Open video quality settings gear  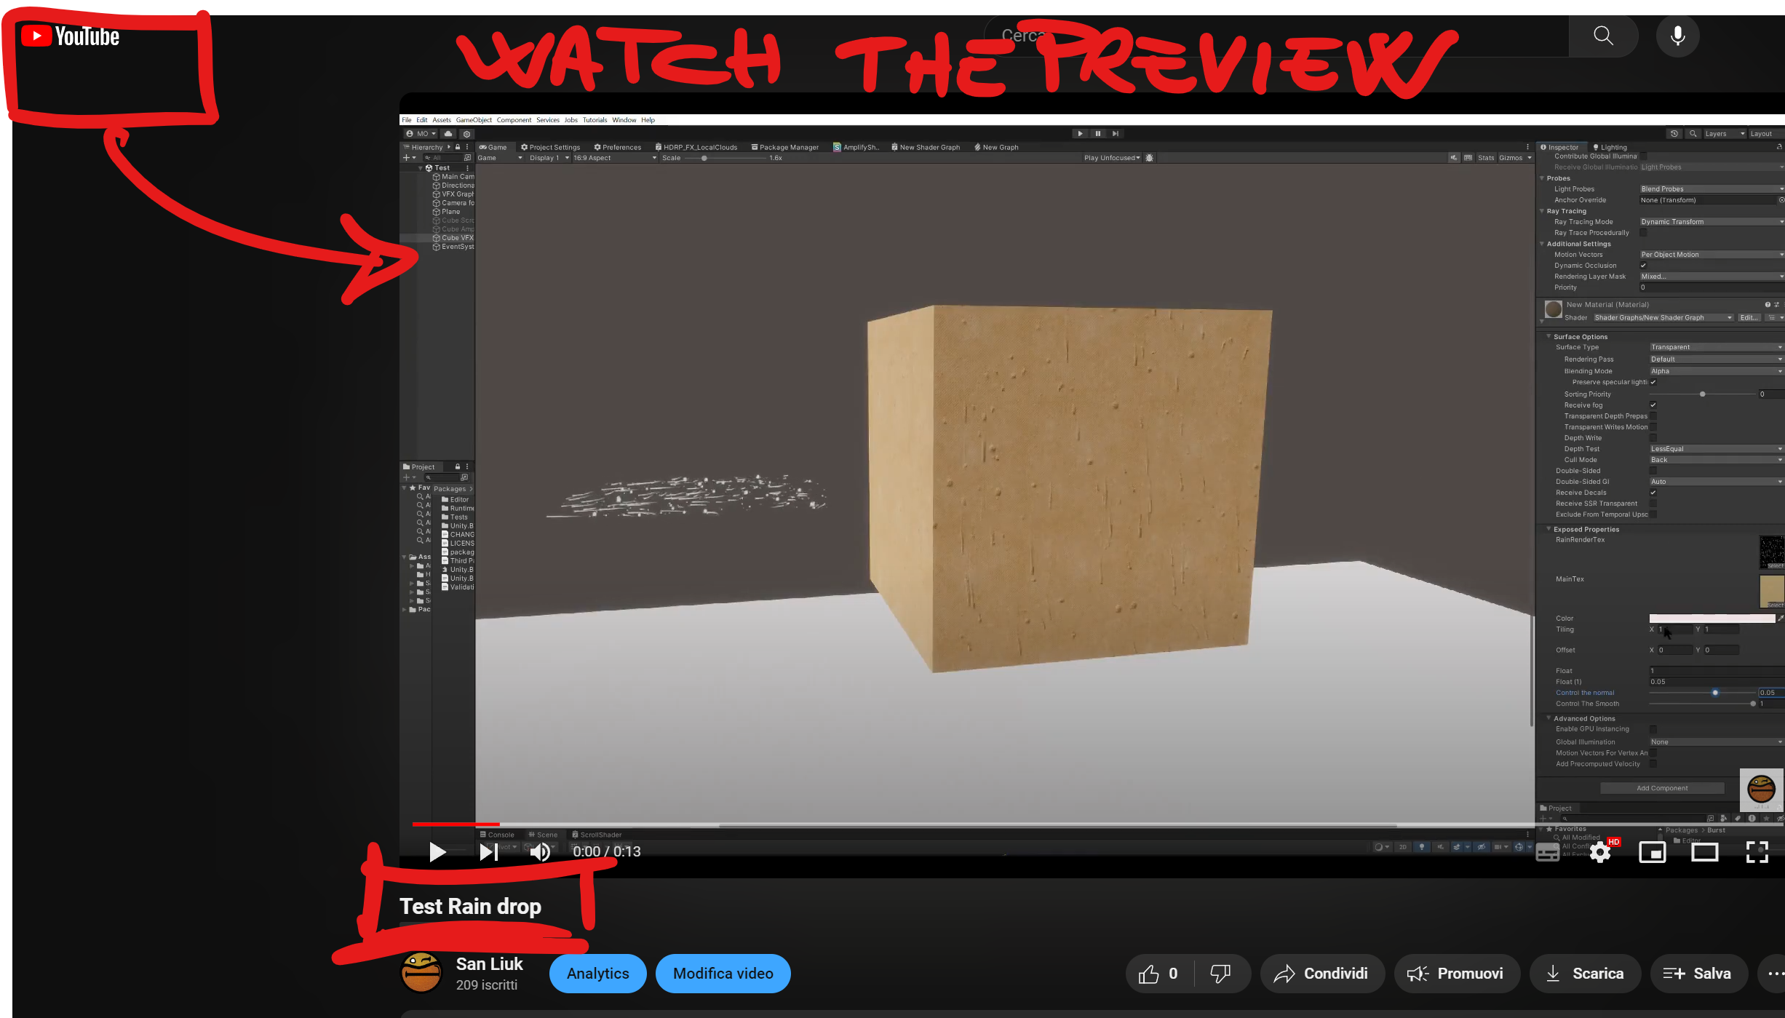click(x=1599, y=852)
